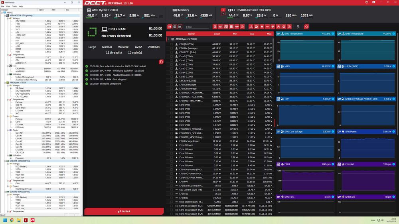The height and width of the screenshot is (224, 399).
Task: Tick checkbox for CPU PPT row
Action: (172, 182)
